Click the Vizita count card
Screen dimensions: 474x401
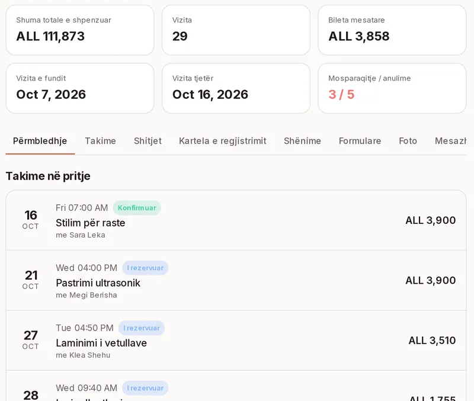(236, 30)
